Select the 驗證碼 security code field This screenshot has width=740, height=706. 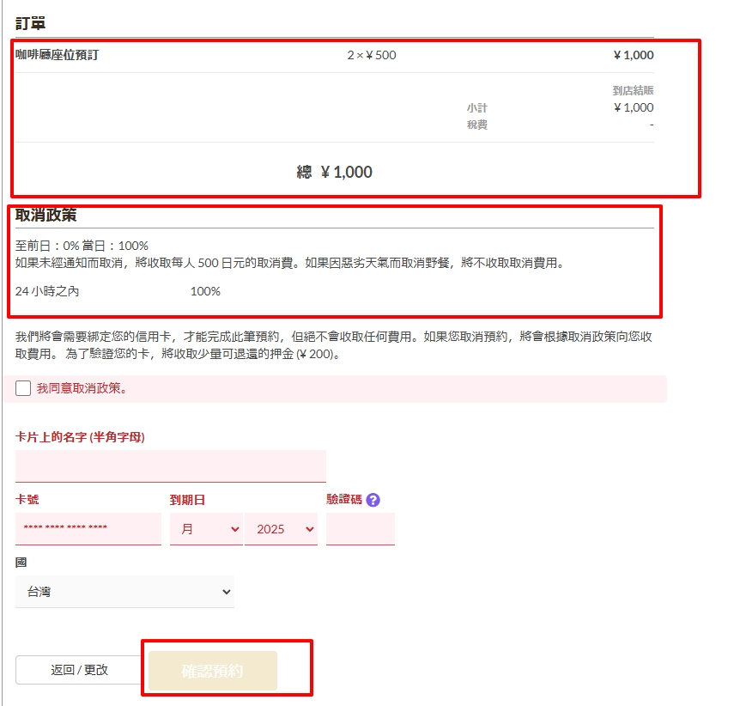[360, 529]
